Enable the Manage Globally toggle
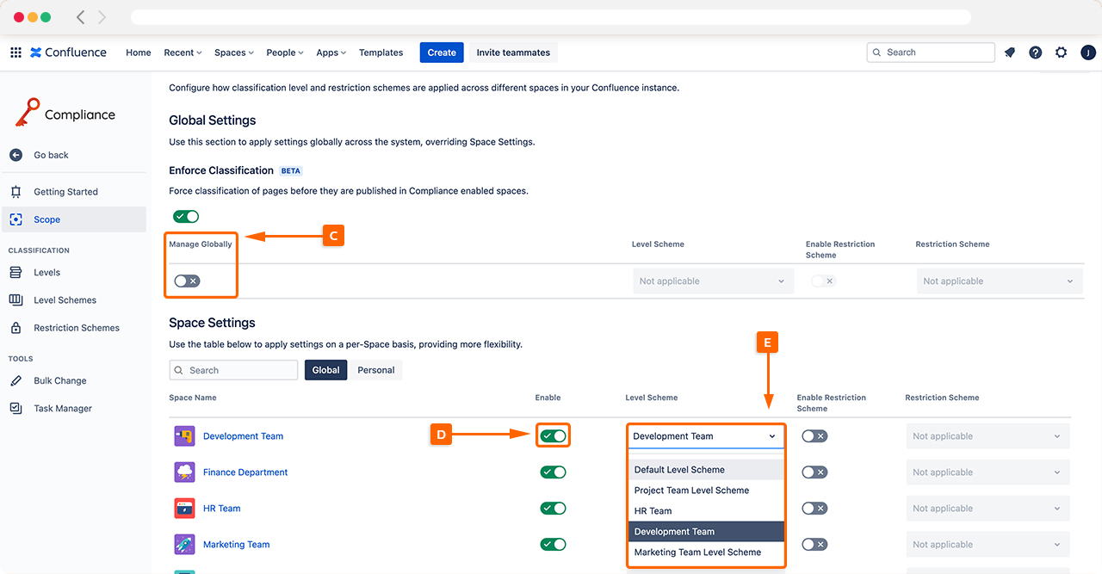The image size is (1102, 574). click(x=187, y=281)
